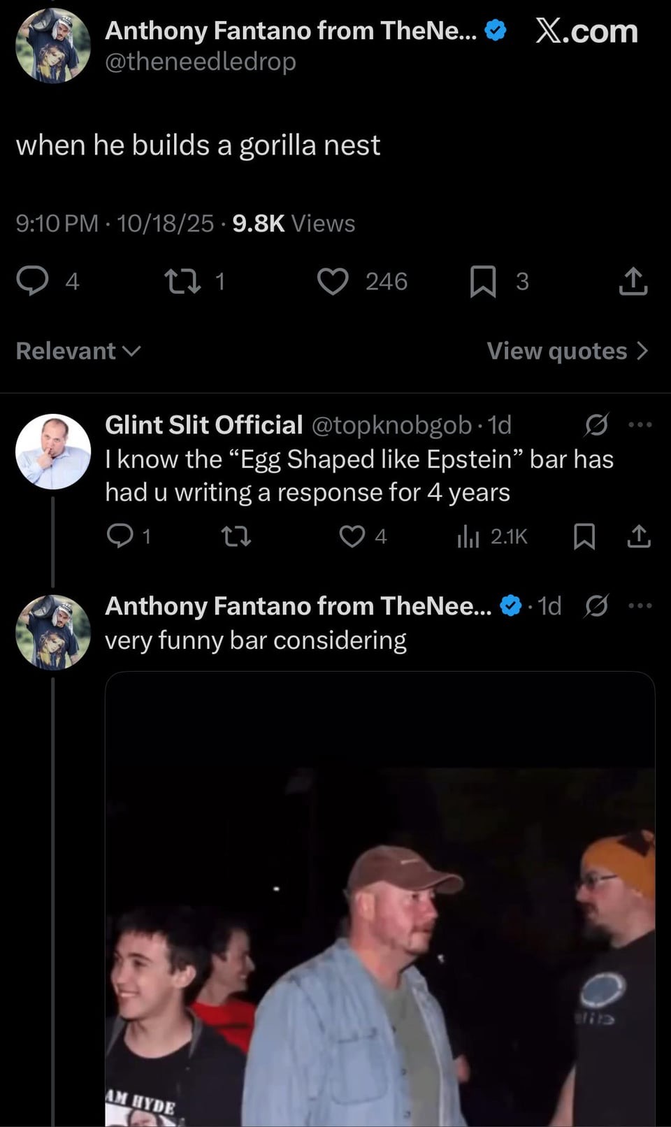Reply to the gorilla nest post

pyautogui.click(x=33, y=281)
